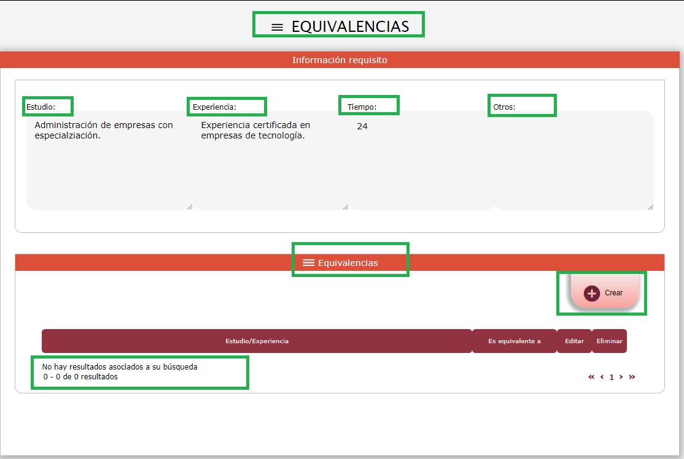Click the Editar column header
This screenshot has width=684, height=459.
pos(574,341)
